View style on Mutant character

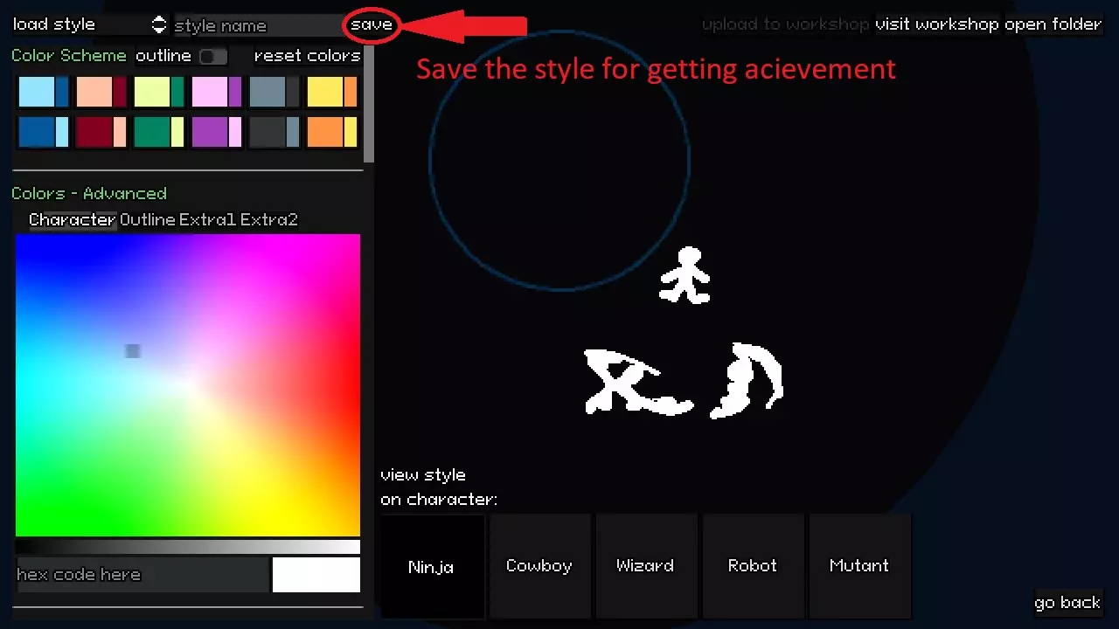859,566
